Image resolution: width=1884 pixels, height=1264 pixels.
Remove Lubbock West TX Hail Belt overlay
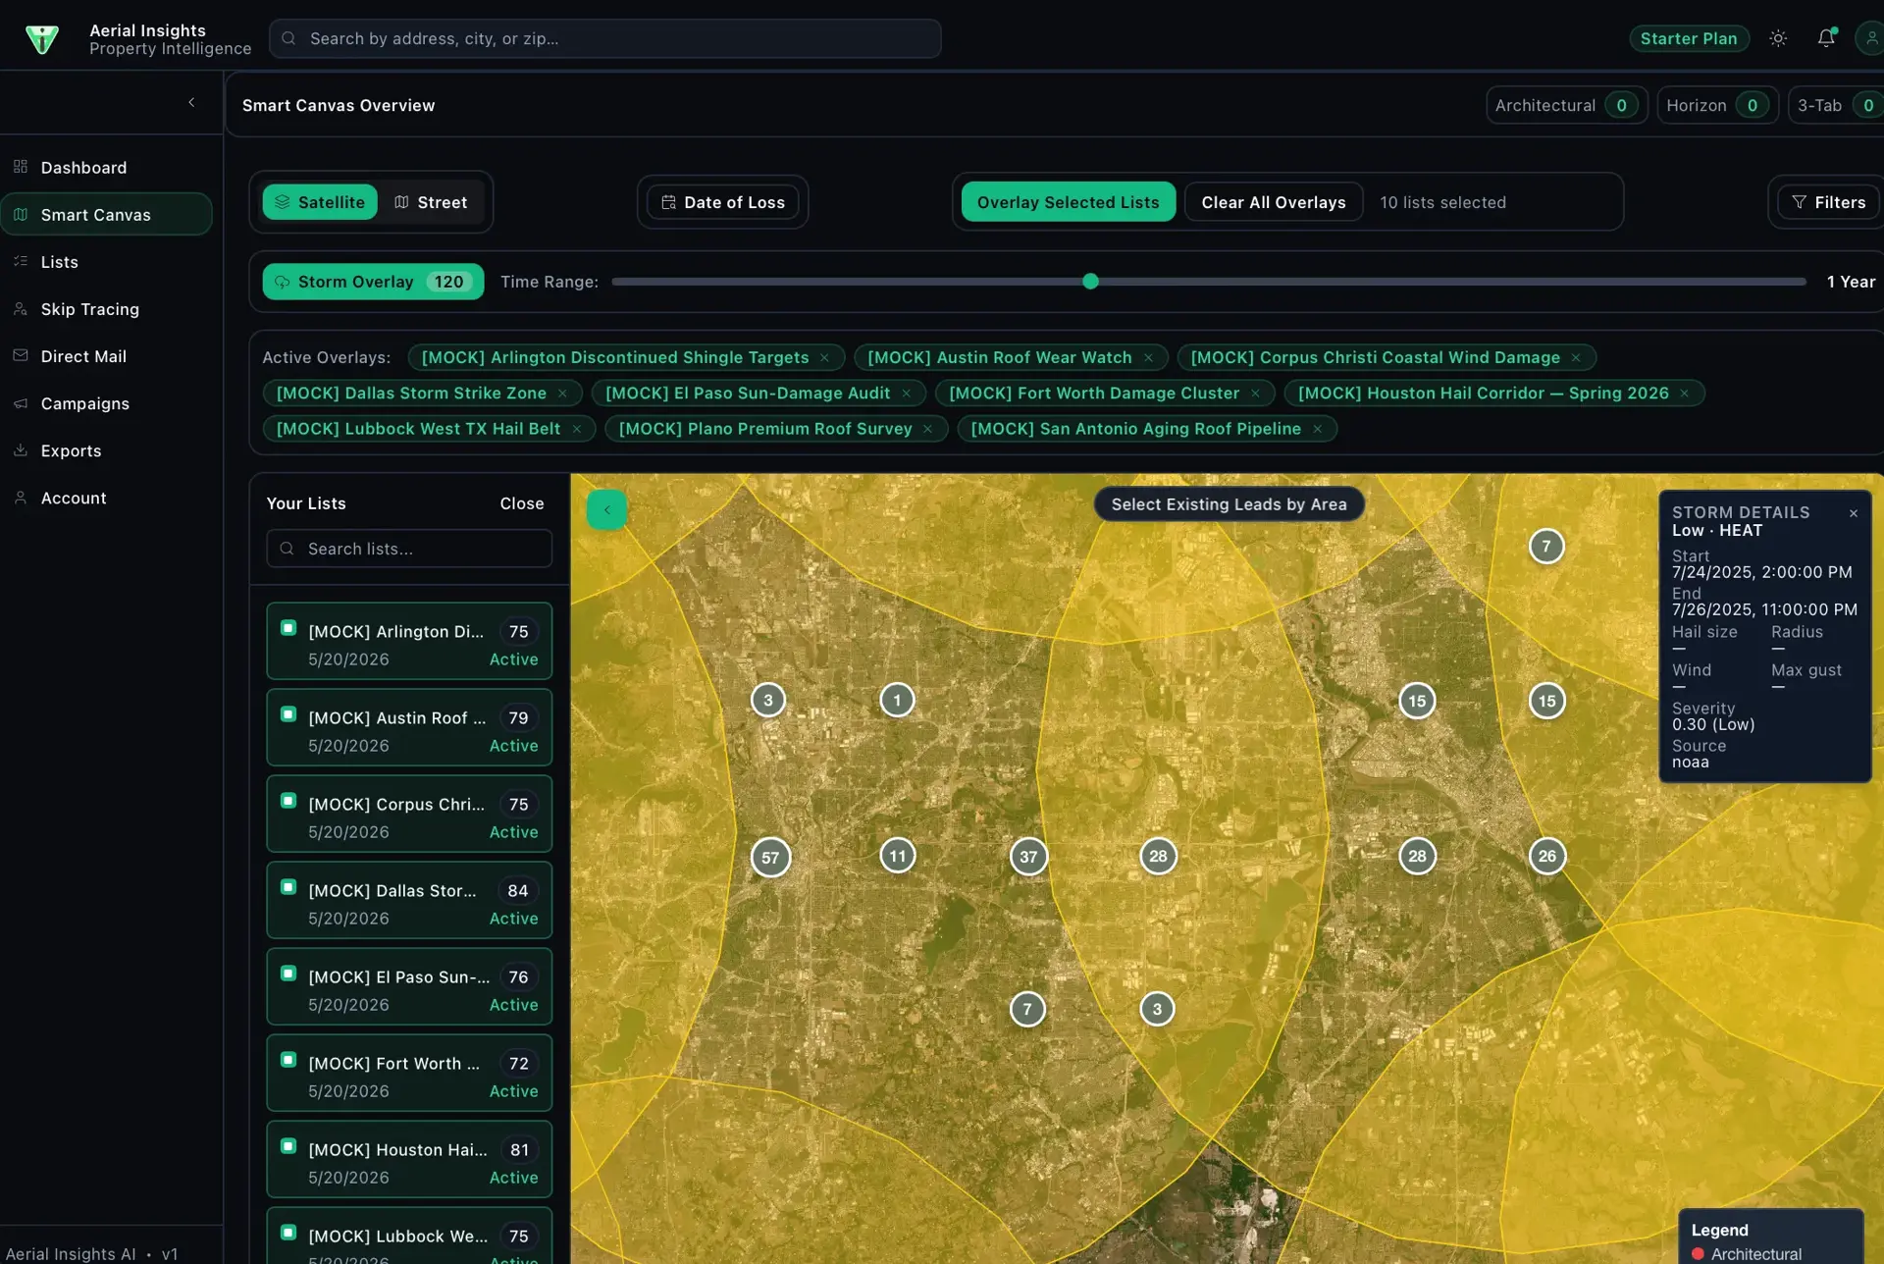pos(576,429)
